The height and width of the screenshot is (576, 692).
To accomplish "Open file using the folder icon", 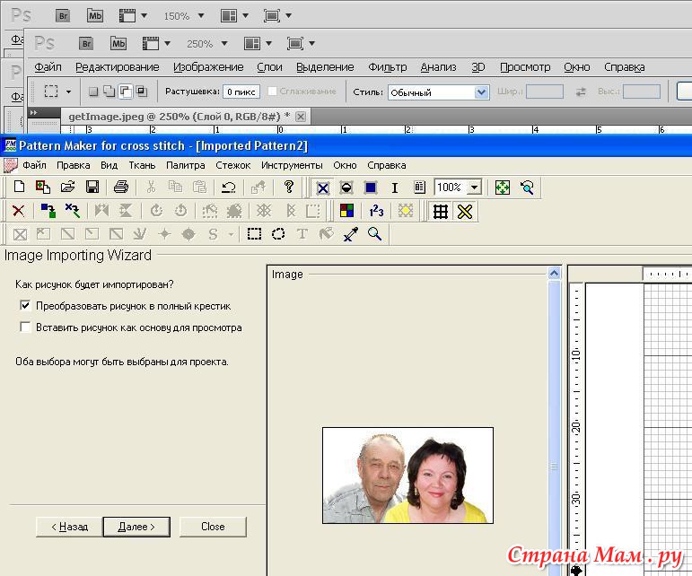I will (67, 187).
